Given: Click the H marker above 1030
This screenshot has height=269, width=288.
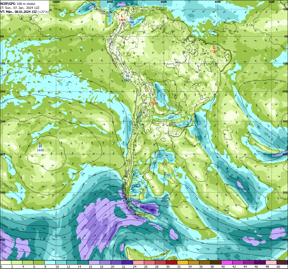Looking at the screenshot, I should 40,146.
